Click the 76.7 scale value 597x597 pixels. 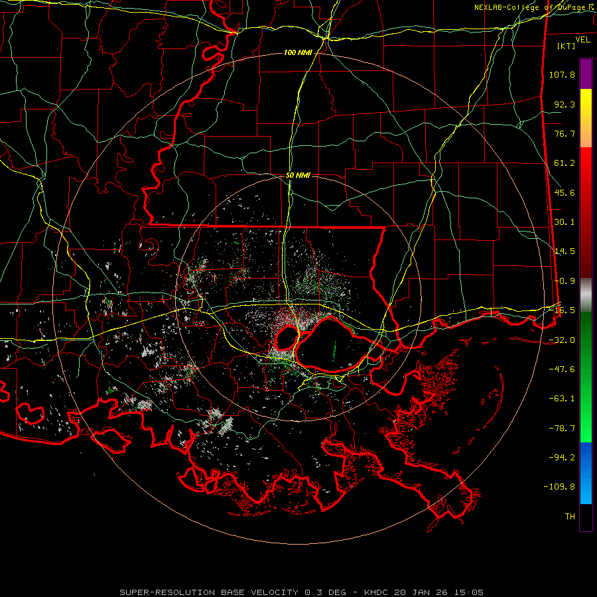point(564,133)
